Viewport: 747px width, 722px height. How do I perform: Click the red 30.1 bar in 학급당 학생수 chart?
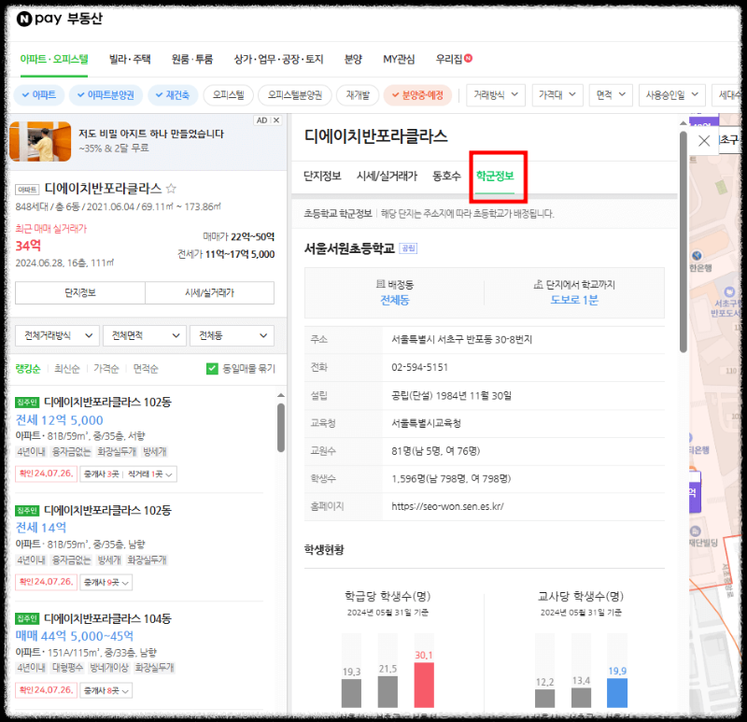pyautogui.click(x=424, y=685)
